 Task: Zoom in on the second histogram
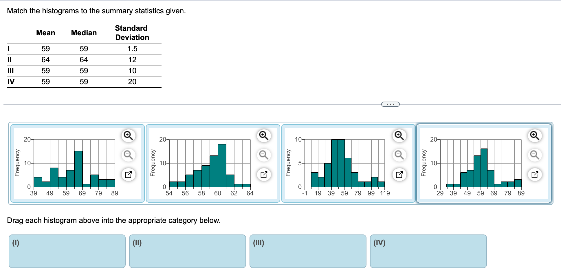click(x=263, y=135)
